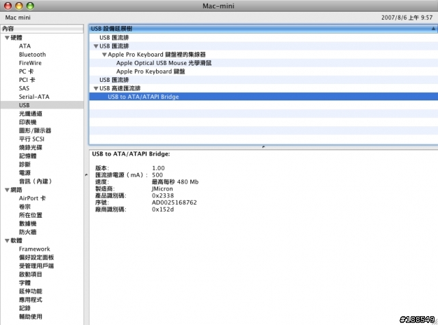Select 印表機 in the sidebar
Screen dimensions: 438x325
(27, 122)
